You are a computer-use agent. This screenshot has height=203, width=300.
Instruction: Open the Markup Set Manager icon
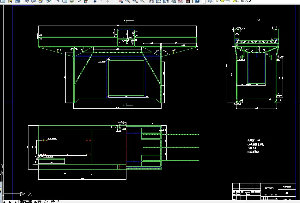tap(181, 1)
